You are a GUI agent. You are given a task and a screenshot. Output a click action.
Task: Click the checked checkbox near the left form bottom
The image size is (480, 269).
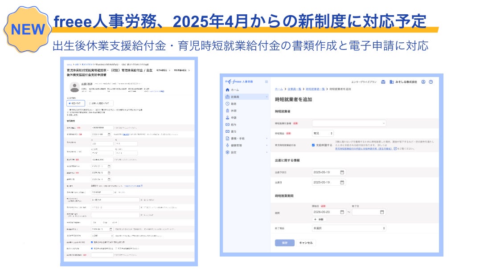(92, 242)
